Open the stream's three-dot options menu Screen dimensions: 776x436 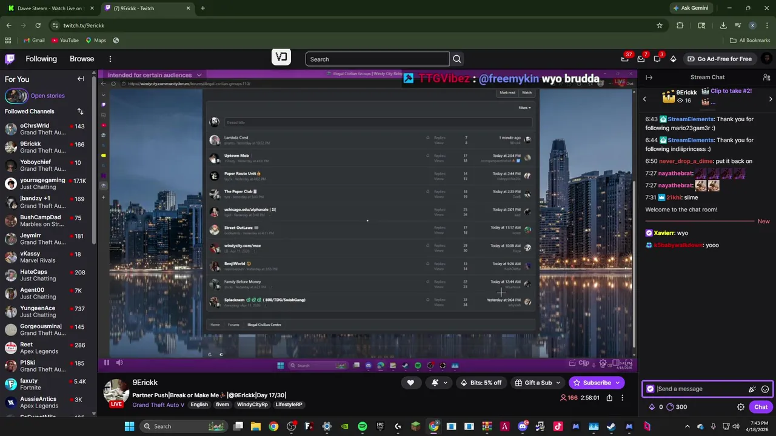(622, 398)
